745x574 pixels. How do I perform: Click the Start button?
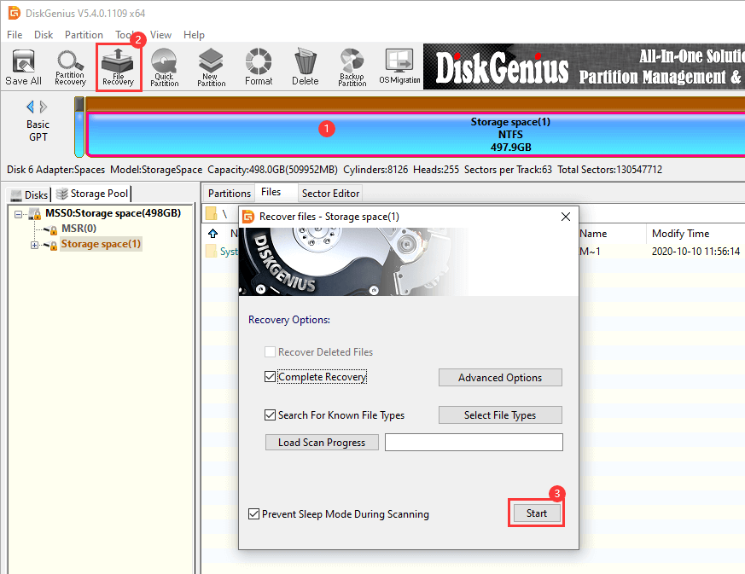[x=536, y=513]
